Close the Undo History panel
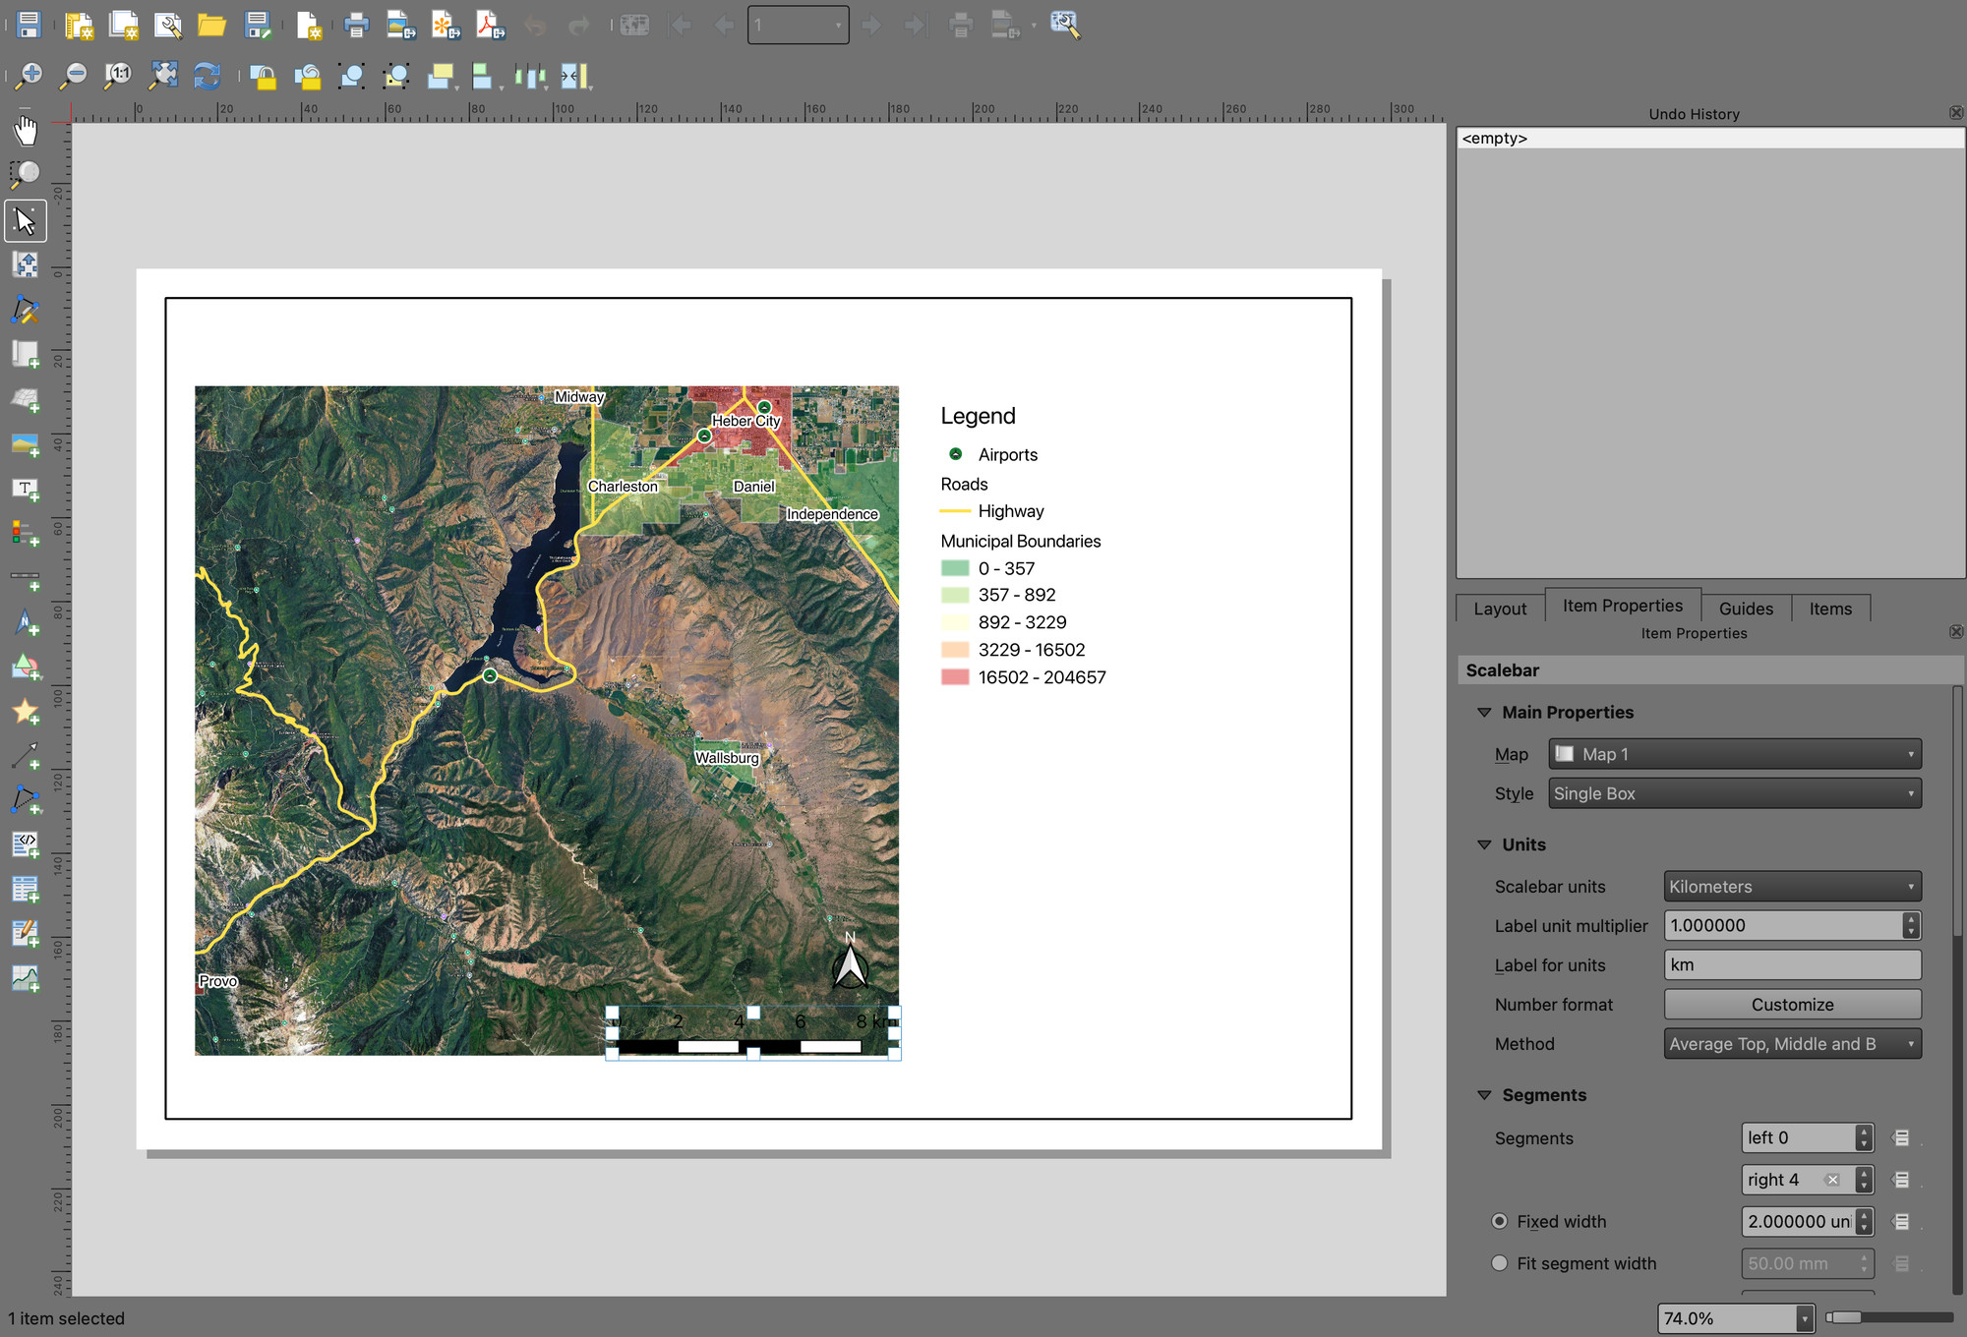 [1955, 113]
